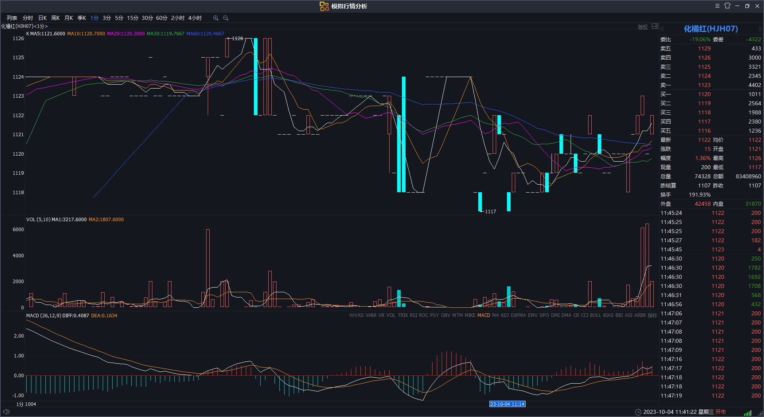The image size is (764, 417).
Task: Zoom in on the K-line chart
Action: [216, 18]
